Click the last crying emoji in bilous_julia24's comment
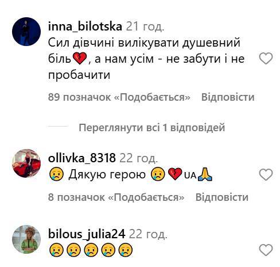 (x=126, y=250)
